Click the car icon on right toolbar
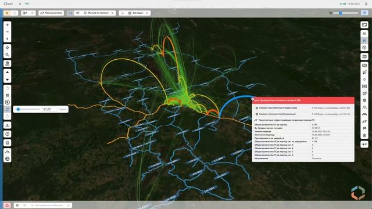 click(x=364, y=114)
